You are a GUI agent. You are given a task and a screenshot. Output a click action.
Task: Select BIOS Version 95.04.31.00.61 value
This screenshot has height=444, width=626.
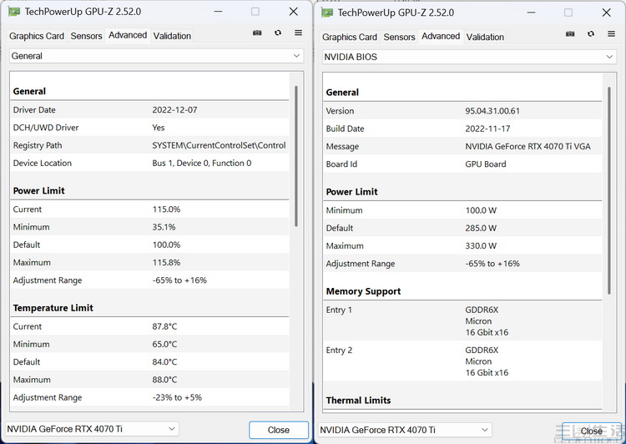pos(492,111)
